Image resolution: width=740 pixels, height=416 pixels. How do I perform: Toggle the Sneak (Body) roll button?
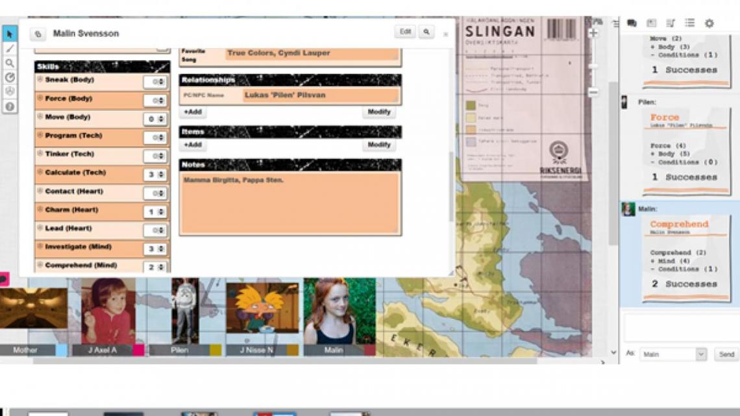[x=40, y=80]
